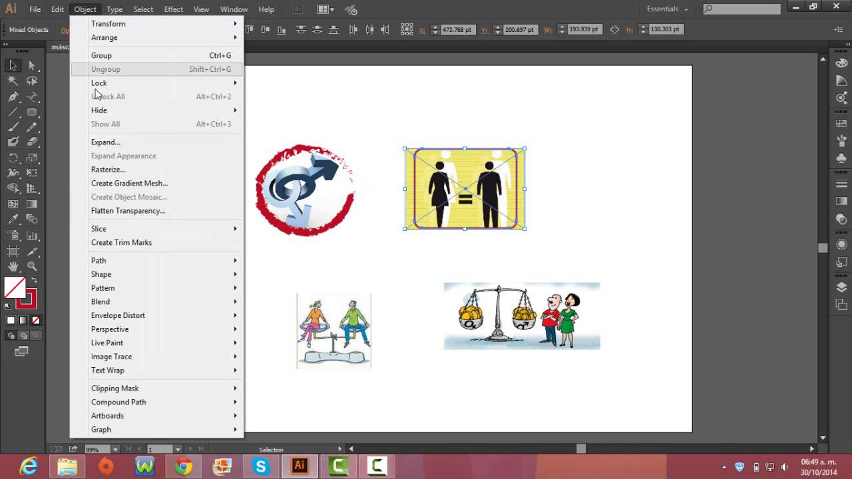
Task: Select the Column Graph tool
Action: (x=31, y=236)
